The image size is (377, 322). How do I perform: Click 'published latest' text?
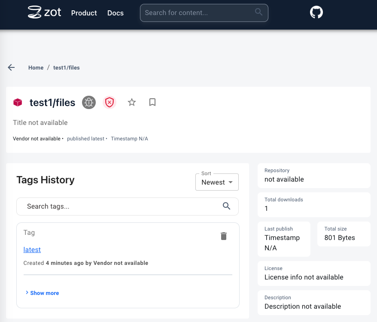(85, 139)
